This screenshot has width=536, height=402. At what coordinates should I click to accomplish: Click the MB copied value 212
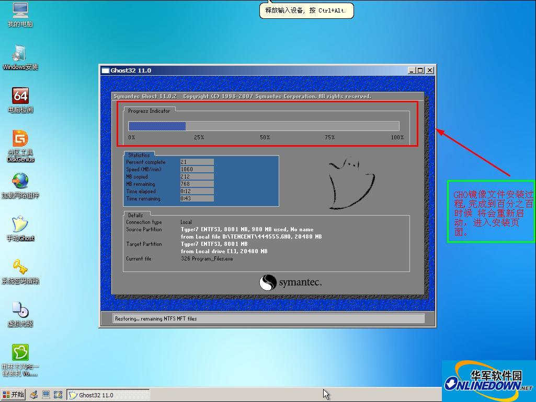(x=197, y=176)
